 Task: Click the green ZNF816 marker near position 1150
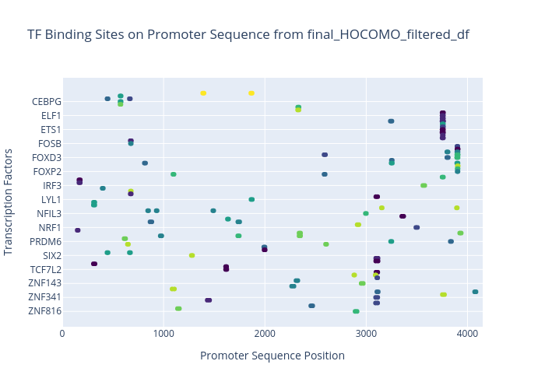coord(178,309)
